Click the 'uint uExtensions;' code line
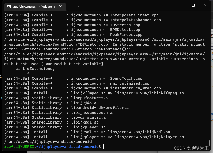 (x=35, y=69)
